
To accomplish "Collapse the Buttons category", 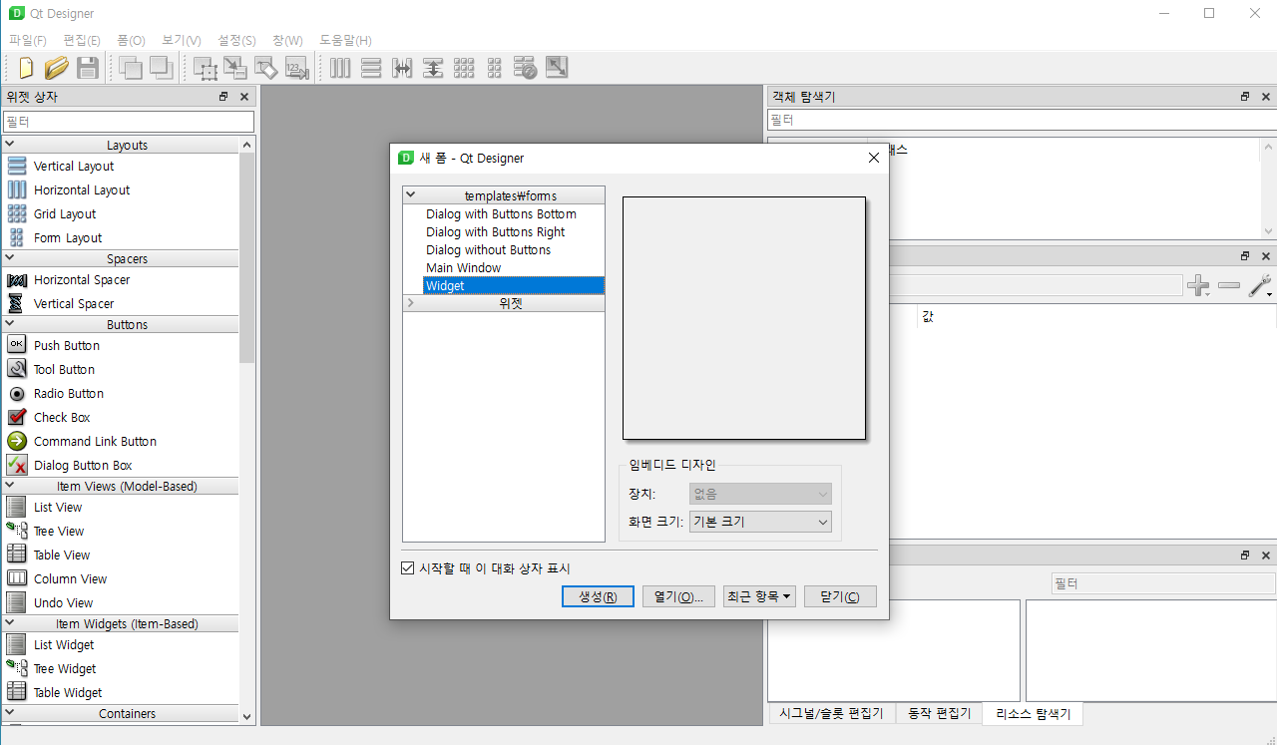I will click(x=10, y=324).
